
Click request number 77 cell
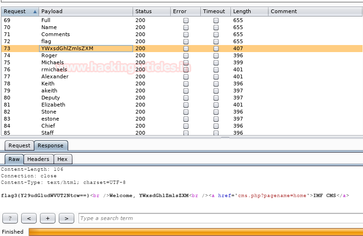click(x=7, y=76)
